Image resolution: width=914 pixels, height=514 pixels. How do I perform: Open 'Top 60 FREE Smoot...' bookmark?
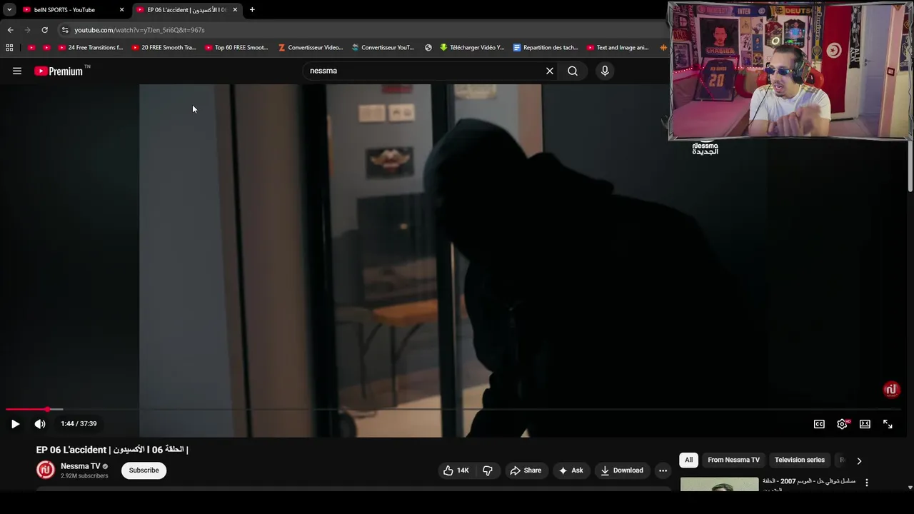click(x=236, y=48)
